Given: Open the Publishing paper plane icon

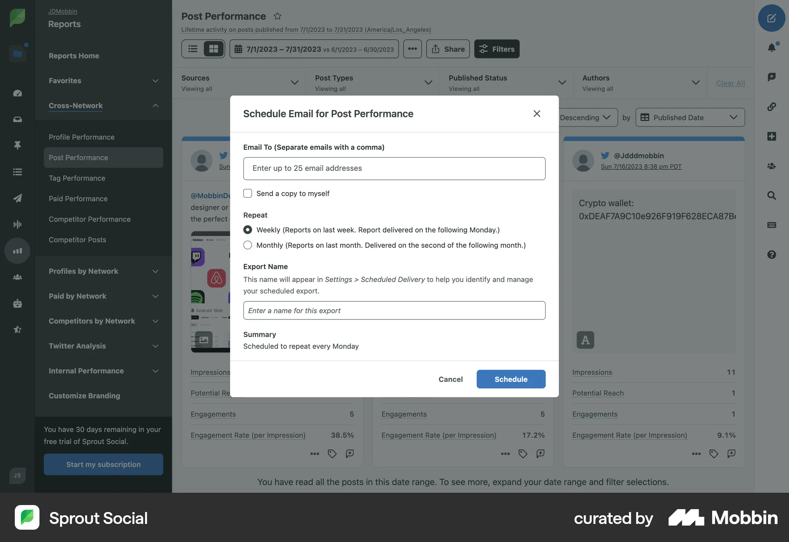Looking at the screenshot, I should pyautogui.click(x=17, y=198).
